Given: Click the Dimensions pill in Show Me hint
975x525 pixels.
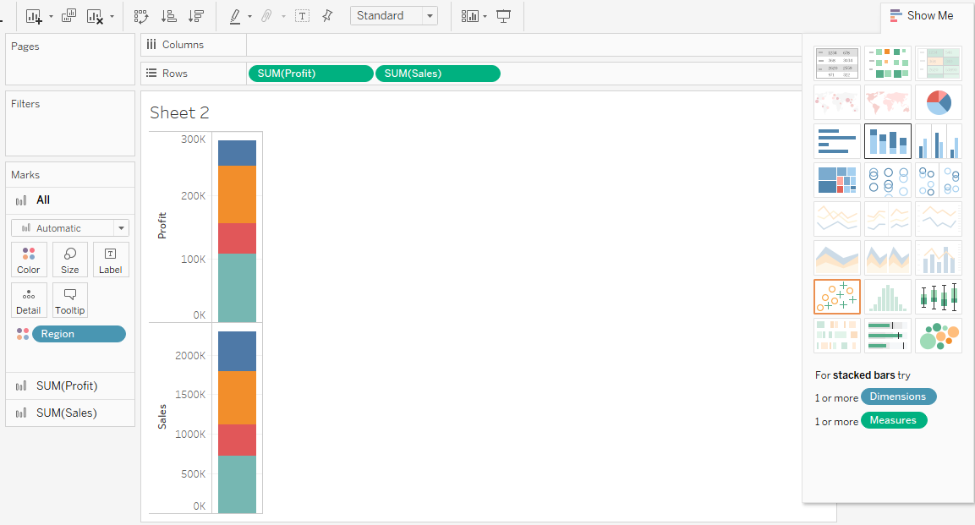Looking at the screenshot, I should [x=898, y=396].
